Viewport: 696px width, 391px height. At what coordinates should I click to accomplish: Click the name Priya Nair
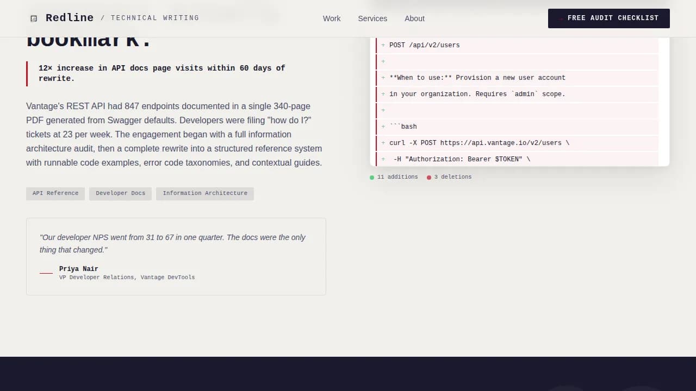point(79,269)
